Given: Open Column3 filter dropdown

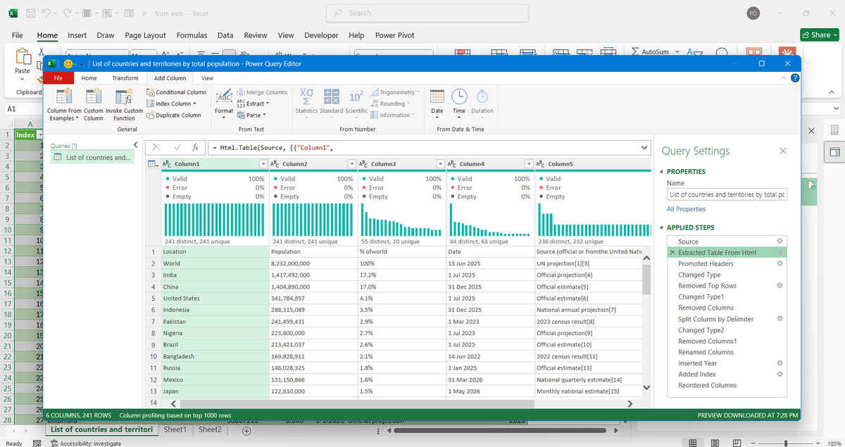Looking at the screenshot, I should click(439, 164).
